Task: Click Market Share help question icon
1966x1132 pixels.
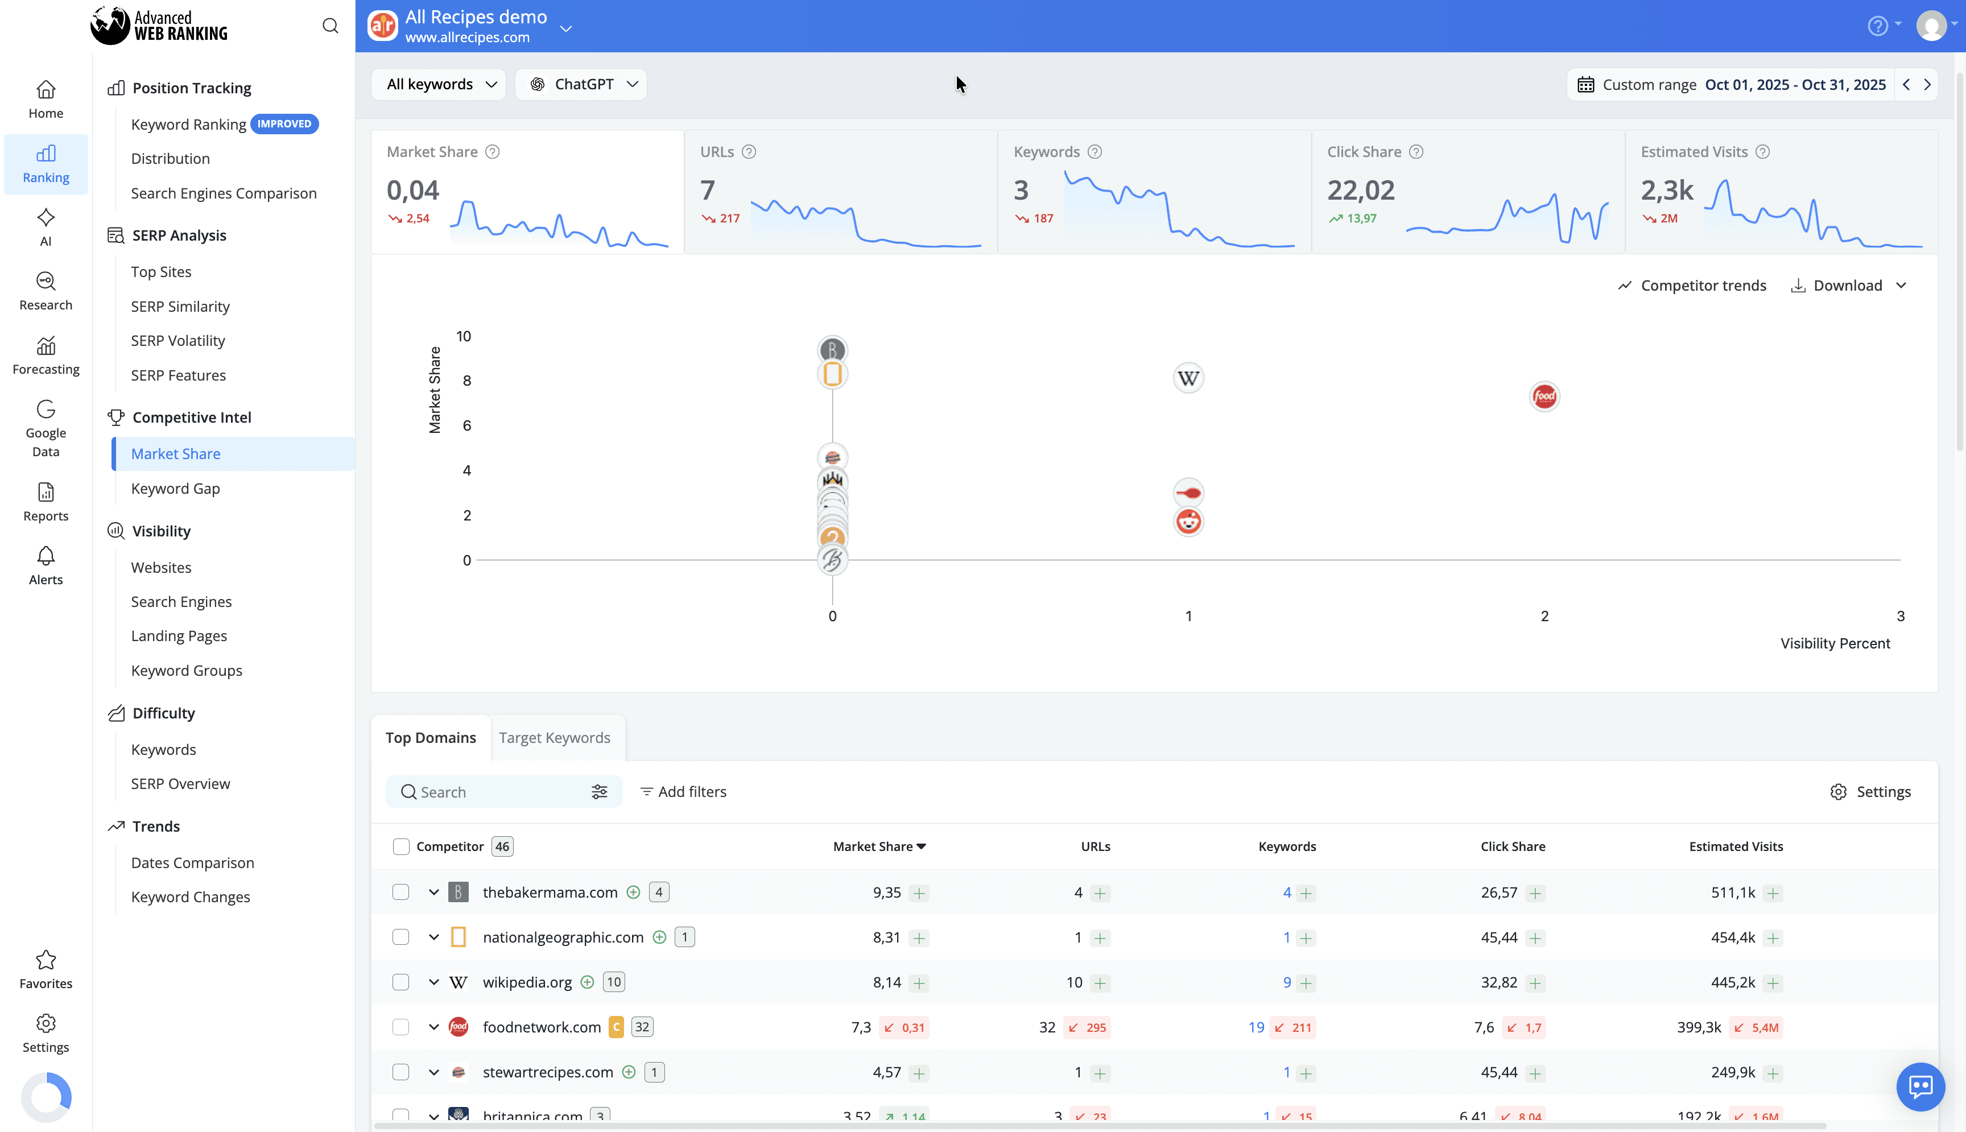Action: click(x=492, y=152)
